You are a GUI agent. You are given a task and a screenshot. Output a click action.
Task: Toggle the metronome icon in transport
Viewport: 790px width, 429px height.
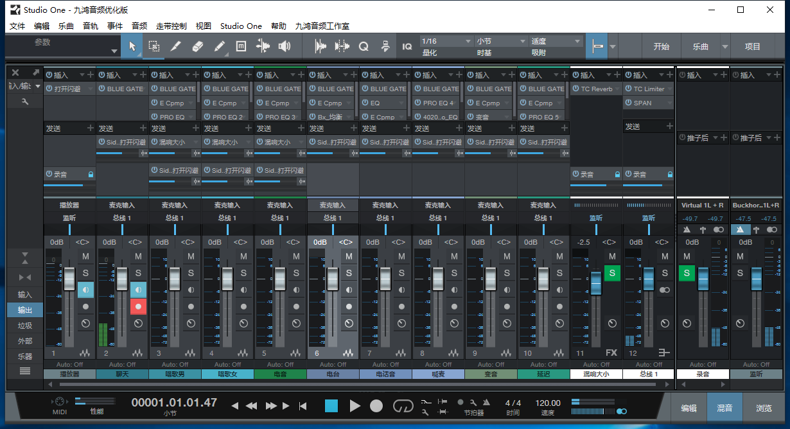pos(486,402)
